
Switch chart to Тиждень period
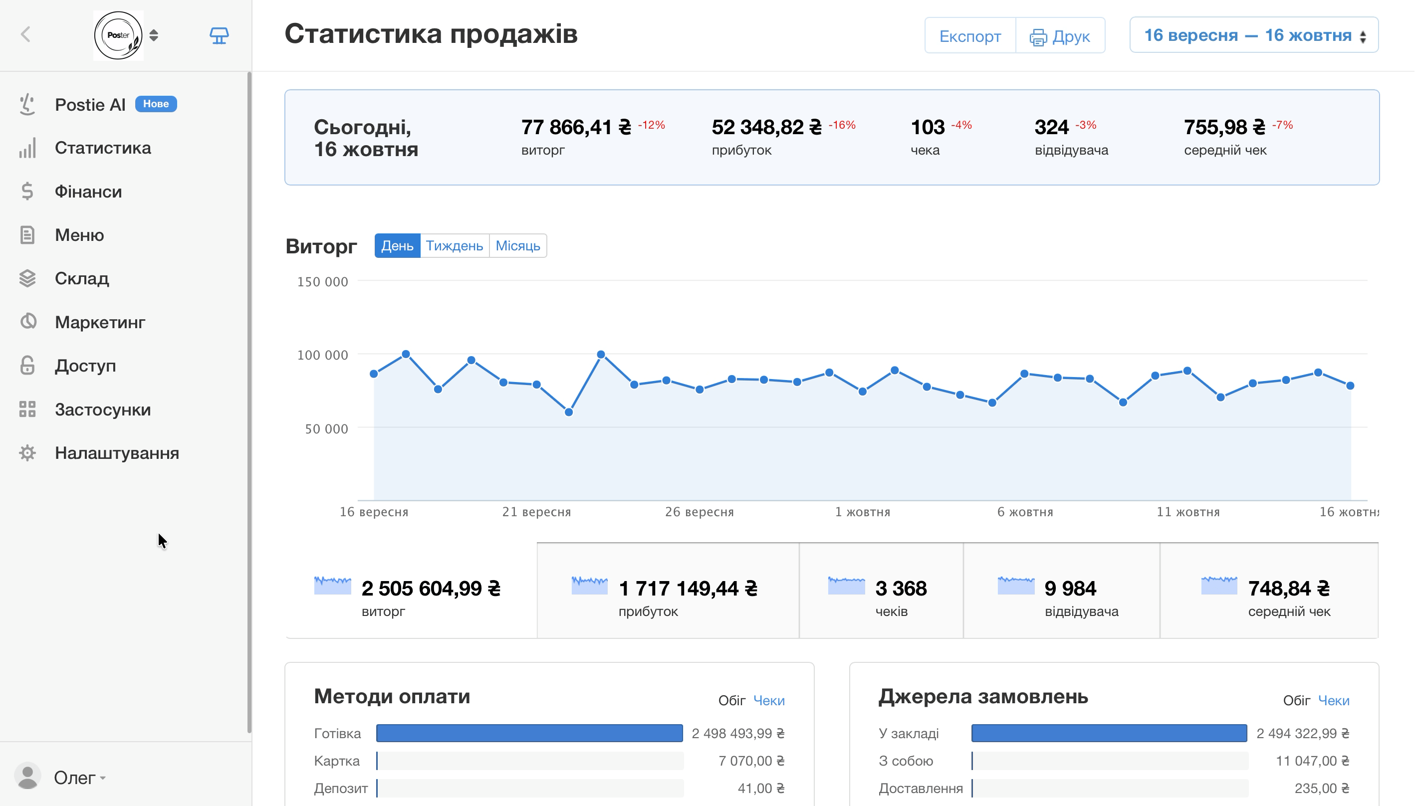[x=455, y=246]
